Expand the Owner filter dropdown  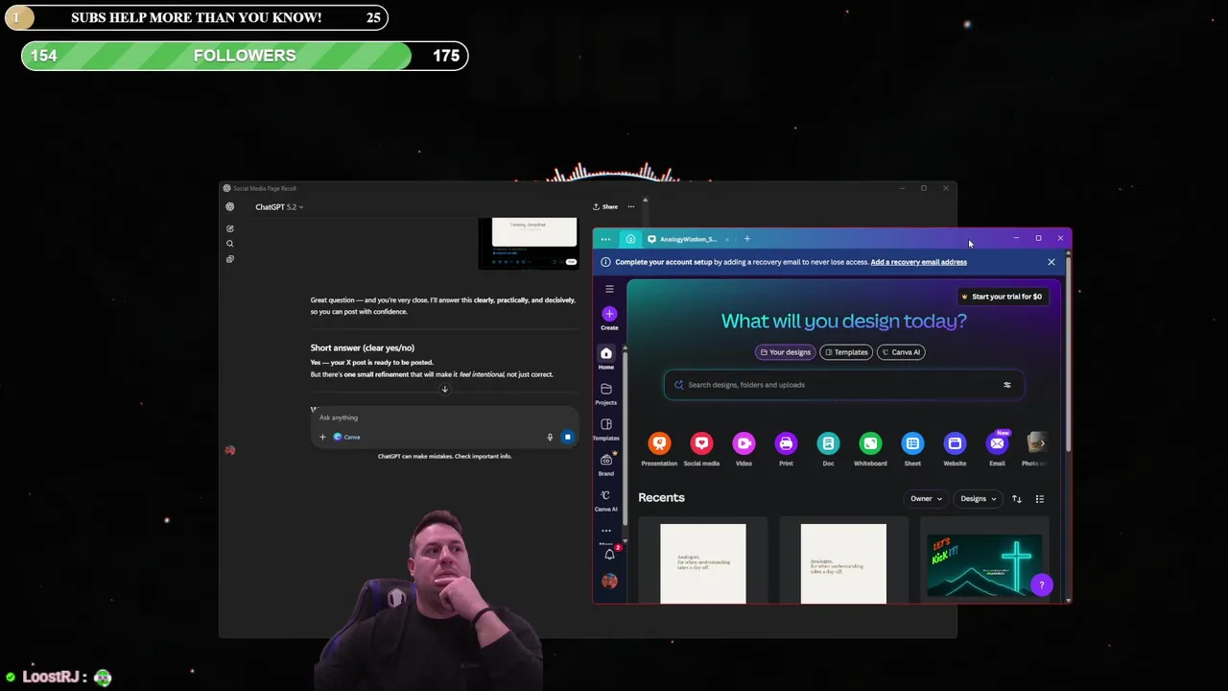pos(926,499)
